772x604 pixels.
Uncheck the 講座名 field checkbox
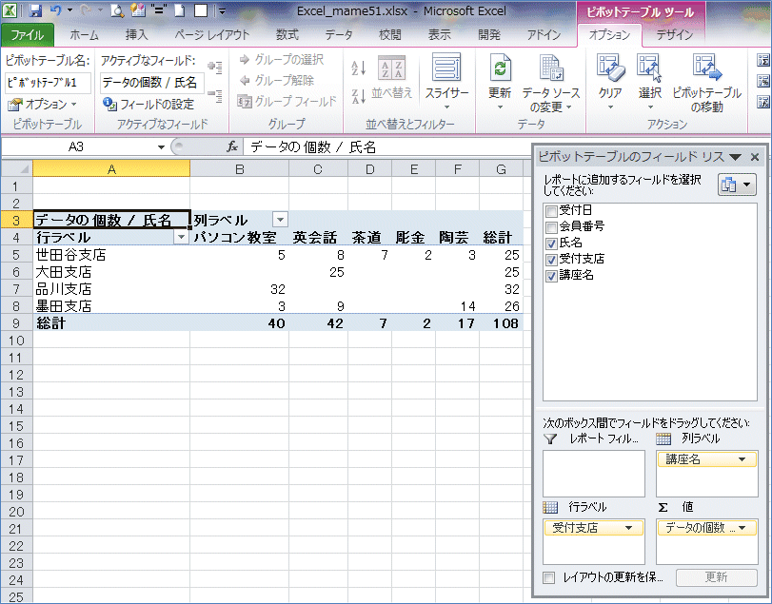[550, 275]
